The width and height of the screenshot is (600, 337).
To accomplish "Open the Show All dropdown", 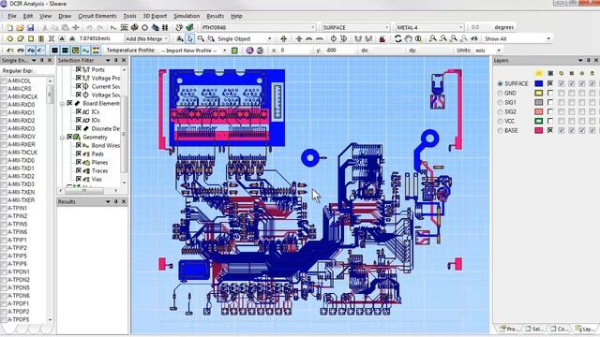I will pyautogui.click(x=548, y=39).
